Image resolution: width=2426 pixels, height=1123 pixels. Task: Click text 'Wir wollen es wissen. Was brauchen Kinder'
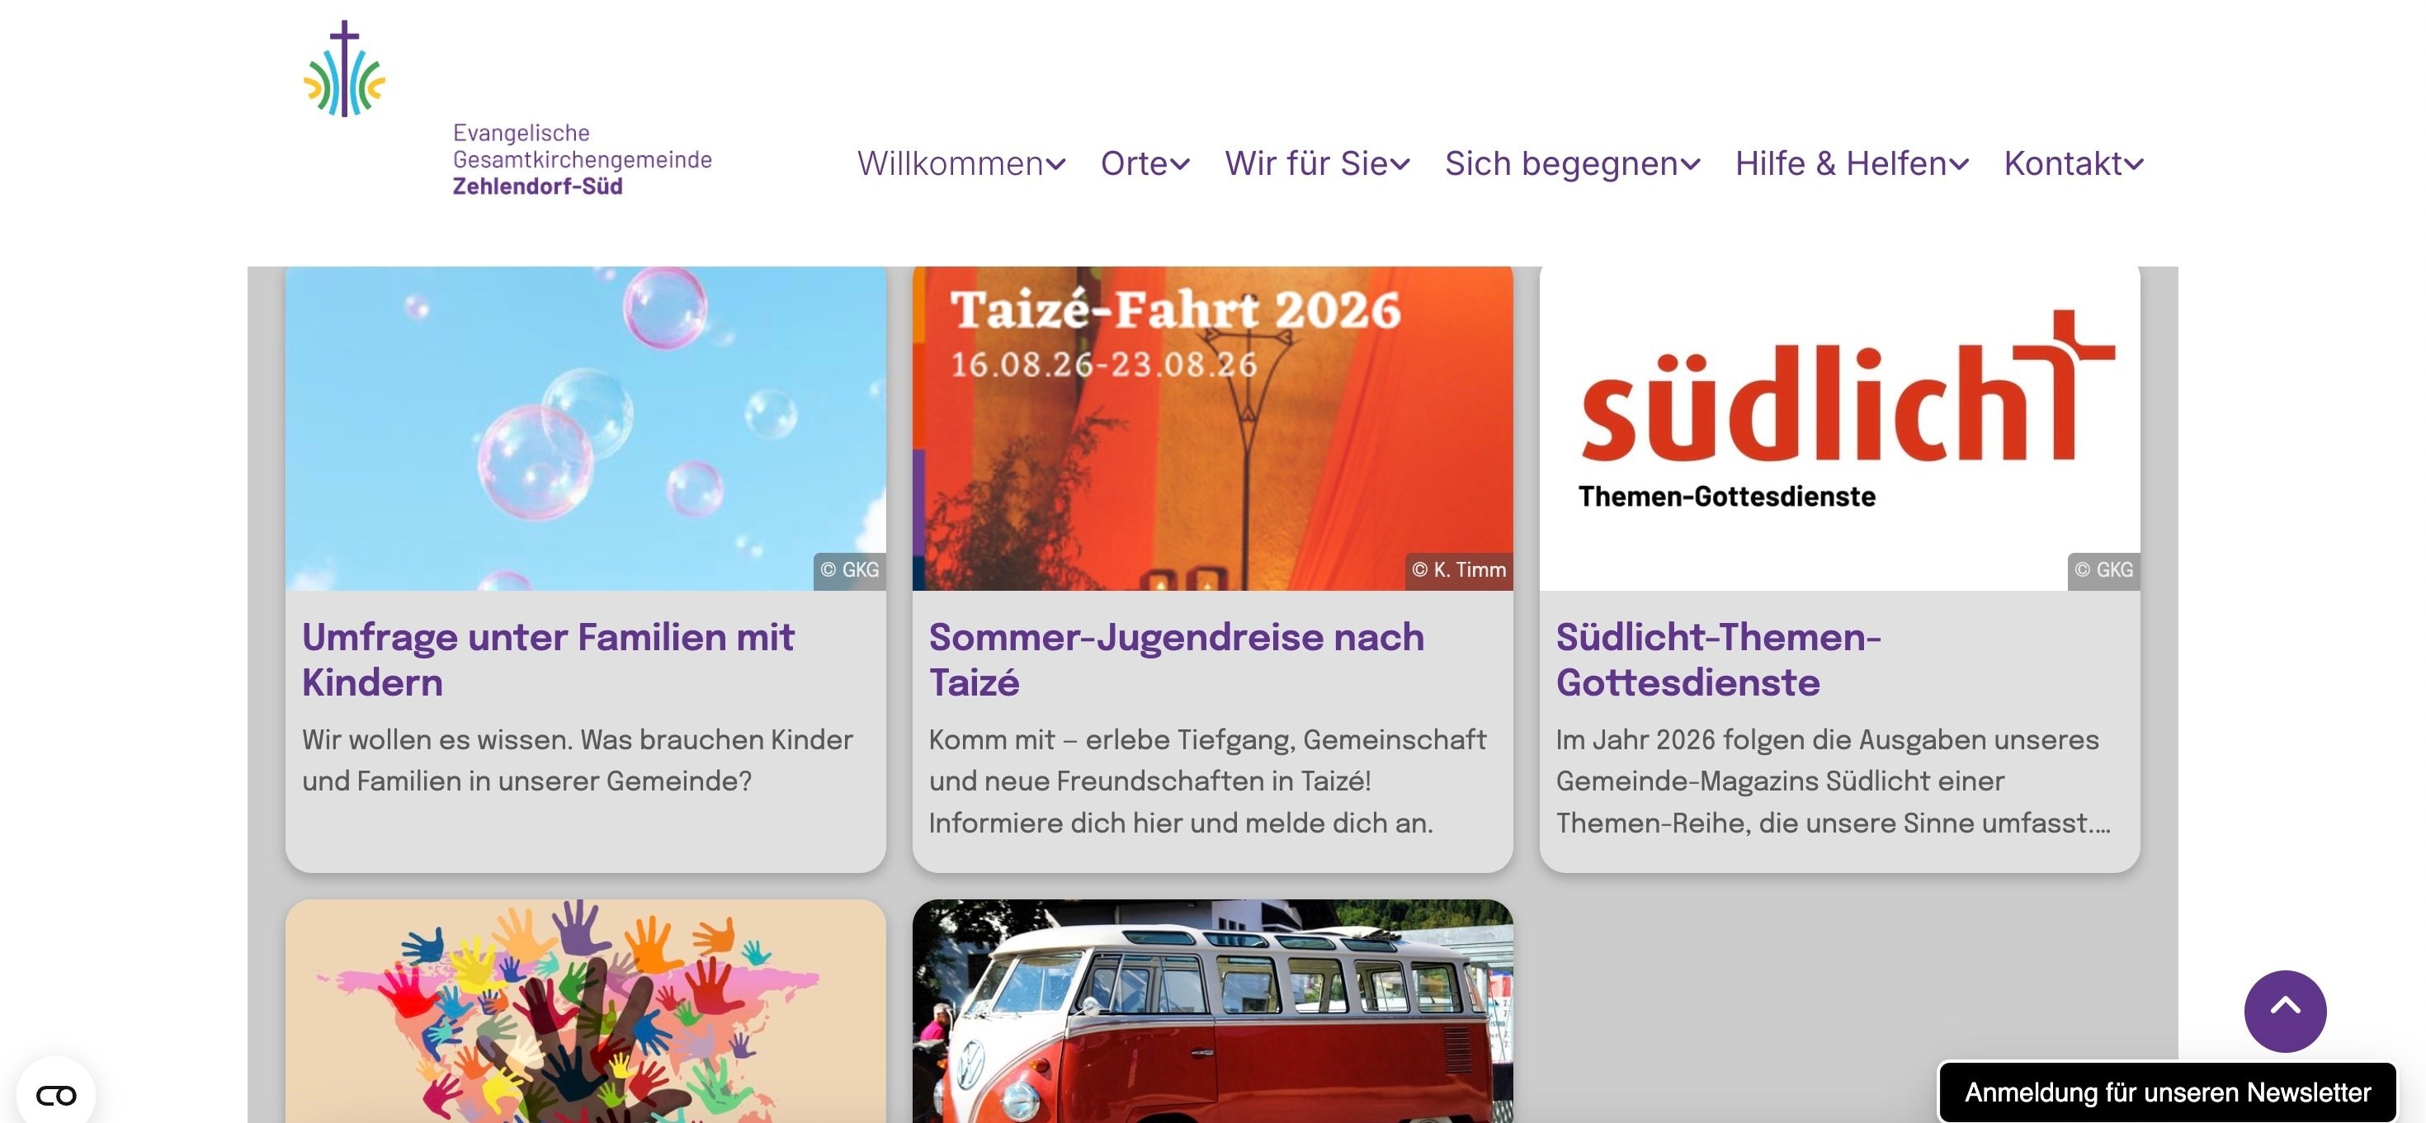[x=578, y=739]
